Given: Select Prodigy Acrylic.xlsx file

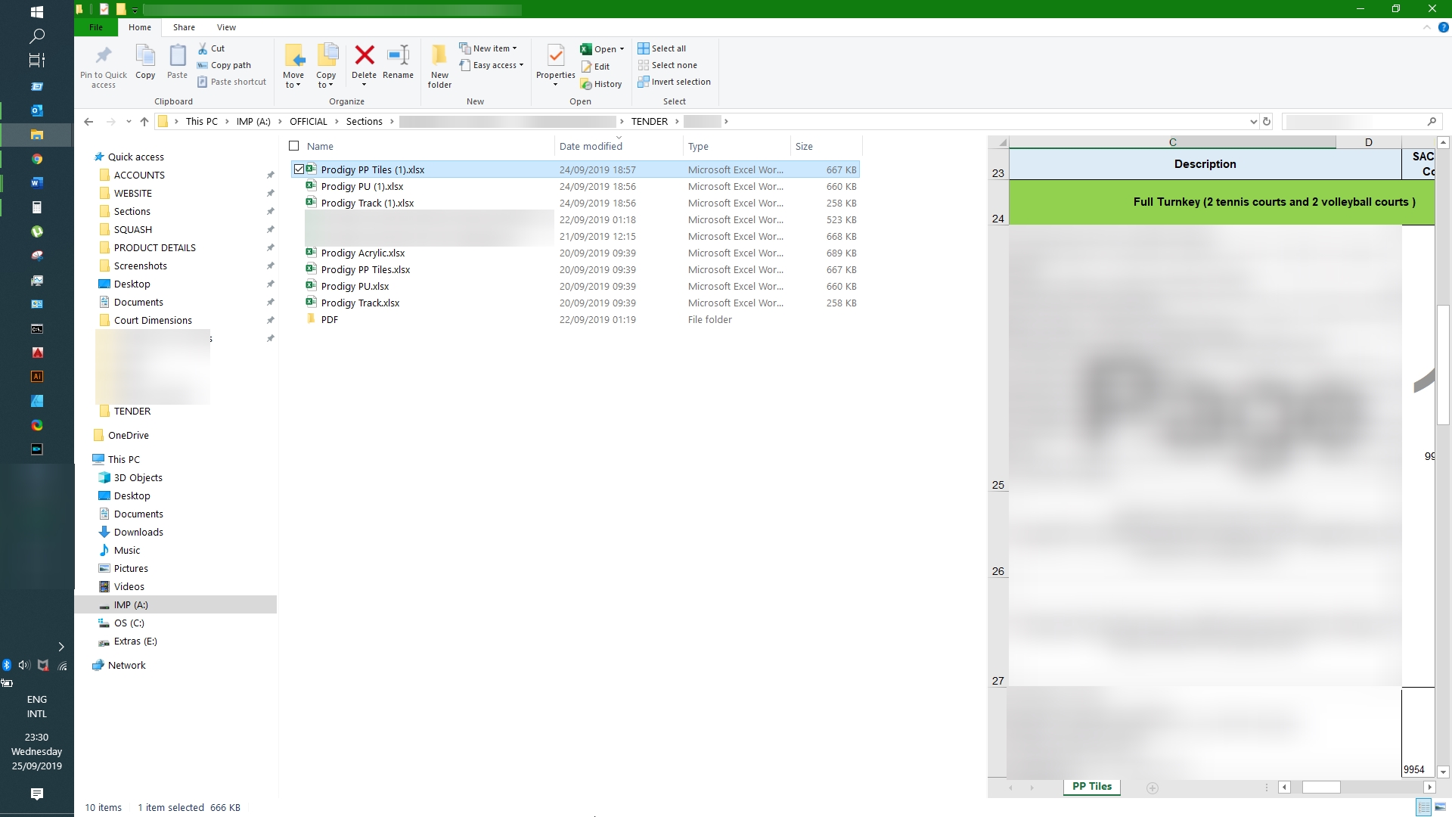Looking at the screenshot, I should 363,253.
